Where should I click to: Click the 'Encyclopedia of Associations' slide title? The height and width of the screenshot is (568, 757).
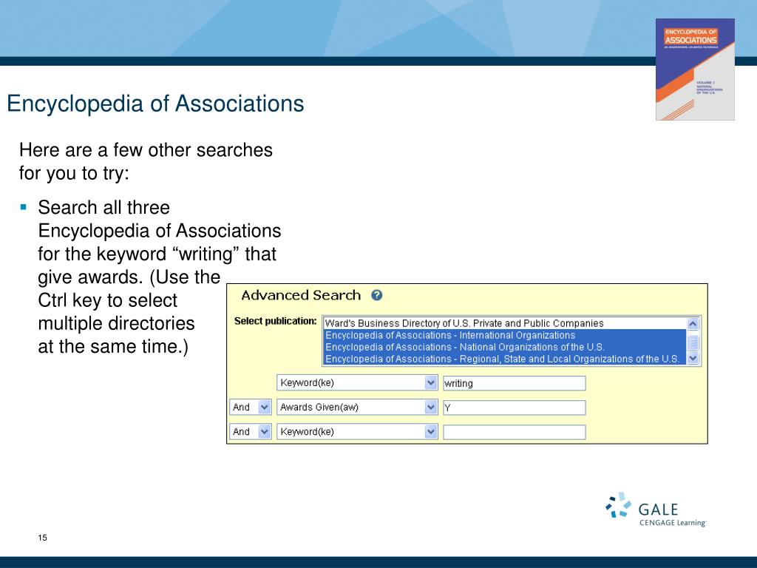(155, 104)
